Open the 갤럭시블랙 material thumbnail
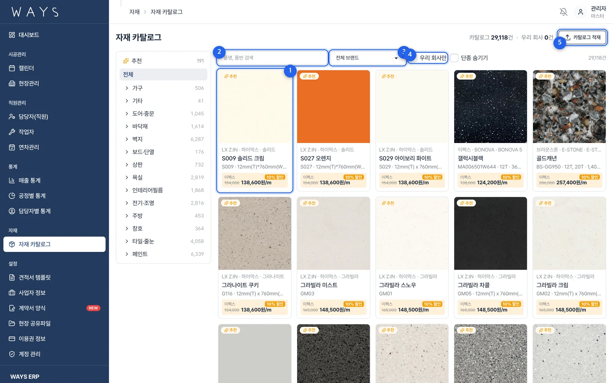 (490, 107)
